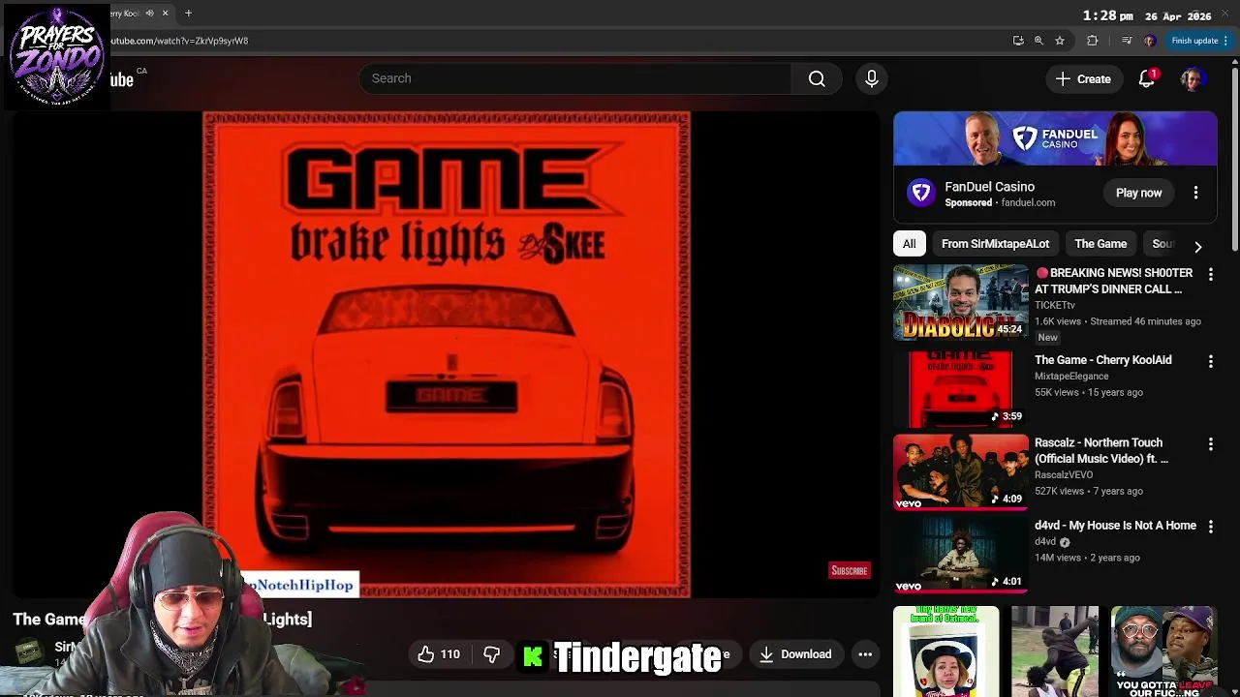
Task: Open the Create button menu
Action: (x=1083, y=79)
